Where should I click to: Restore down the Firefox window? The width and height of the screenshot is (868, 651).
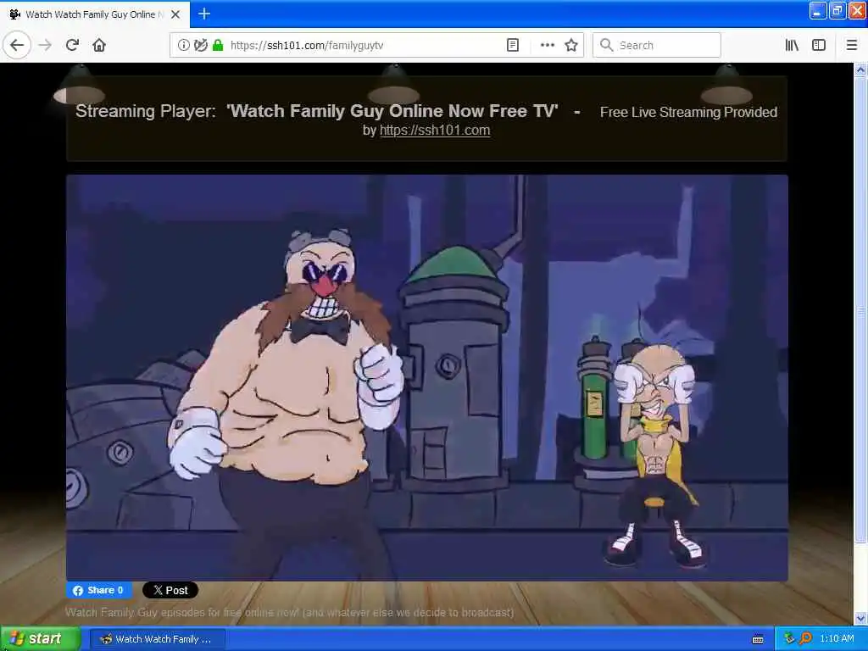837,10
